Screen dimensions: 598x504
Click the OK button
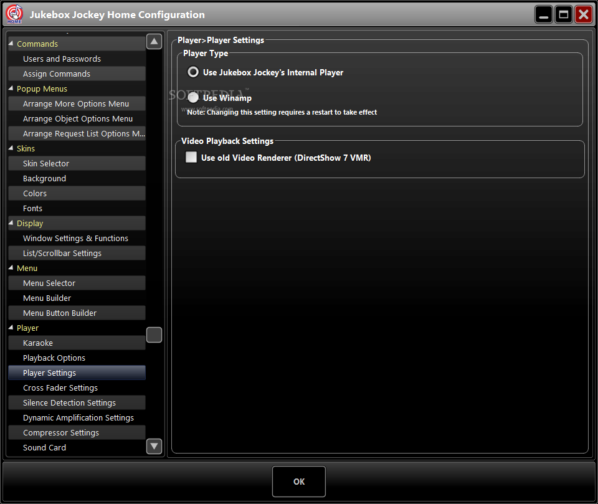pos(299,482)
